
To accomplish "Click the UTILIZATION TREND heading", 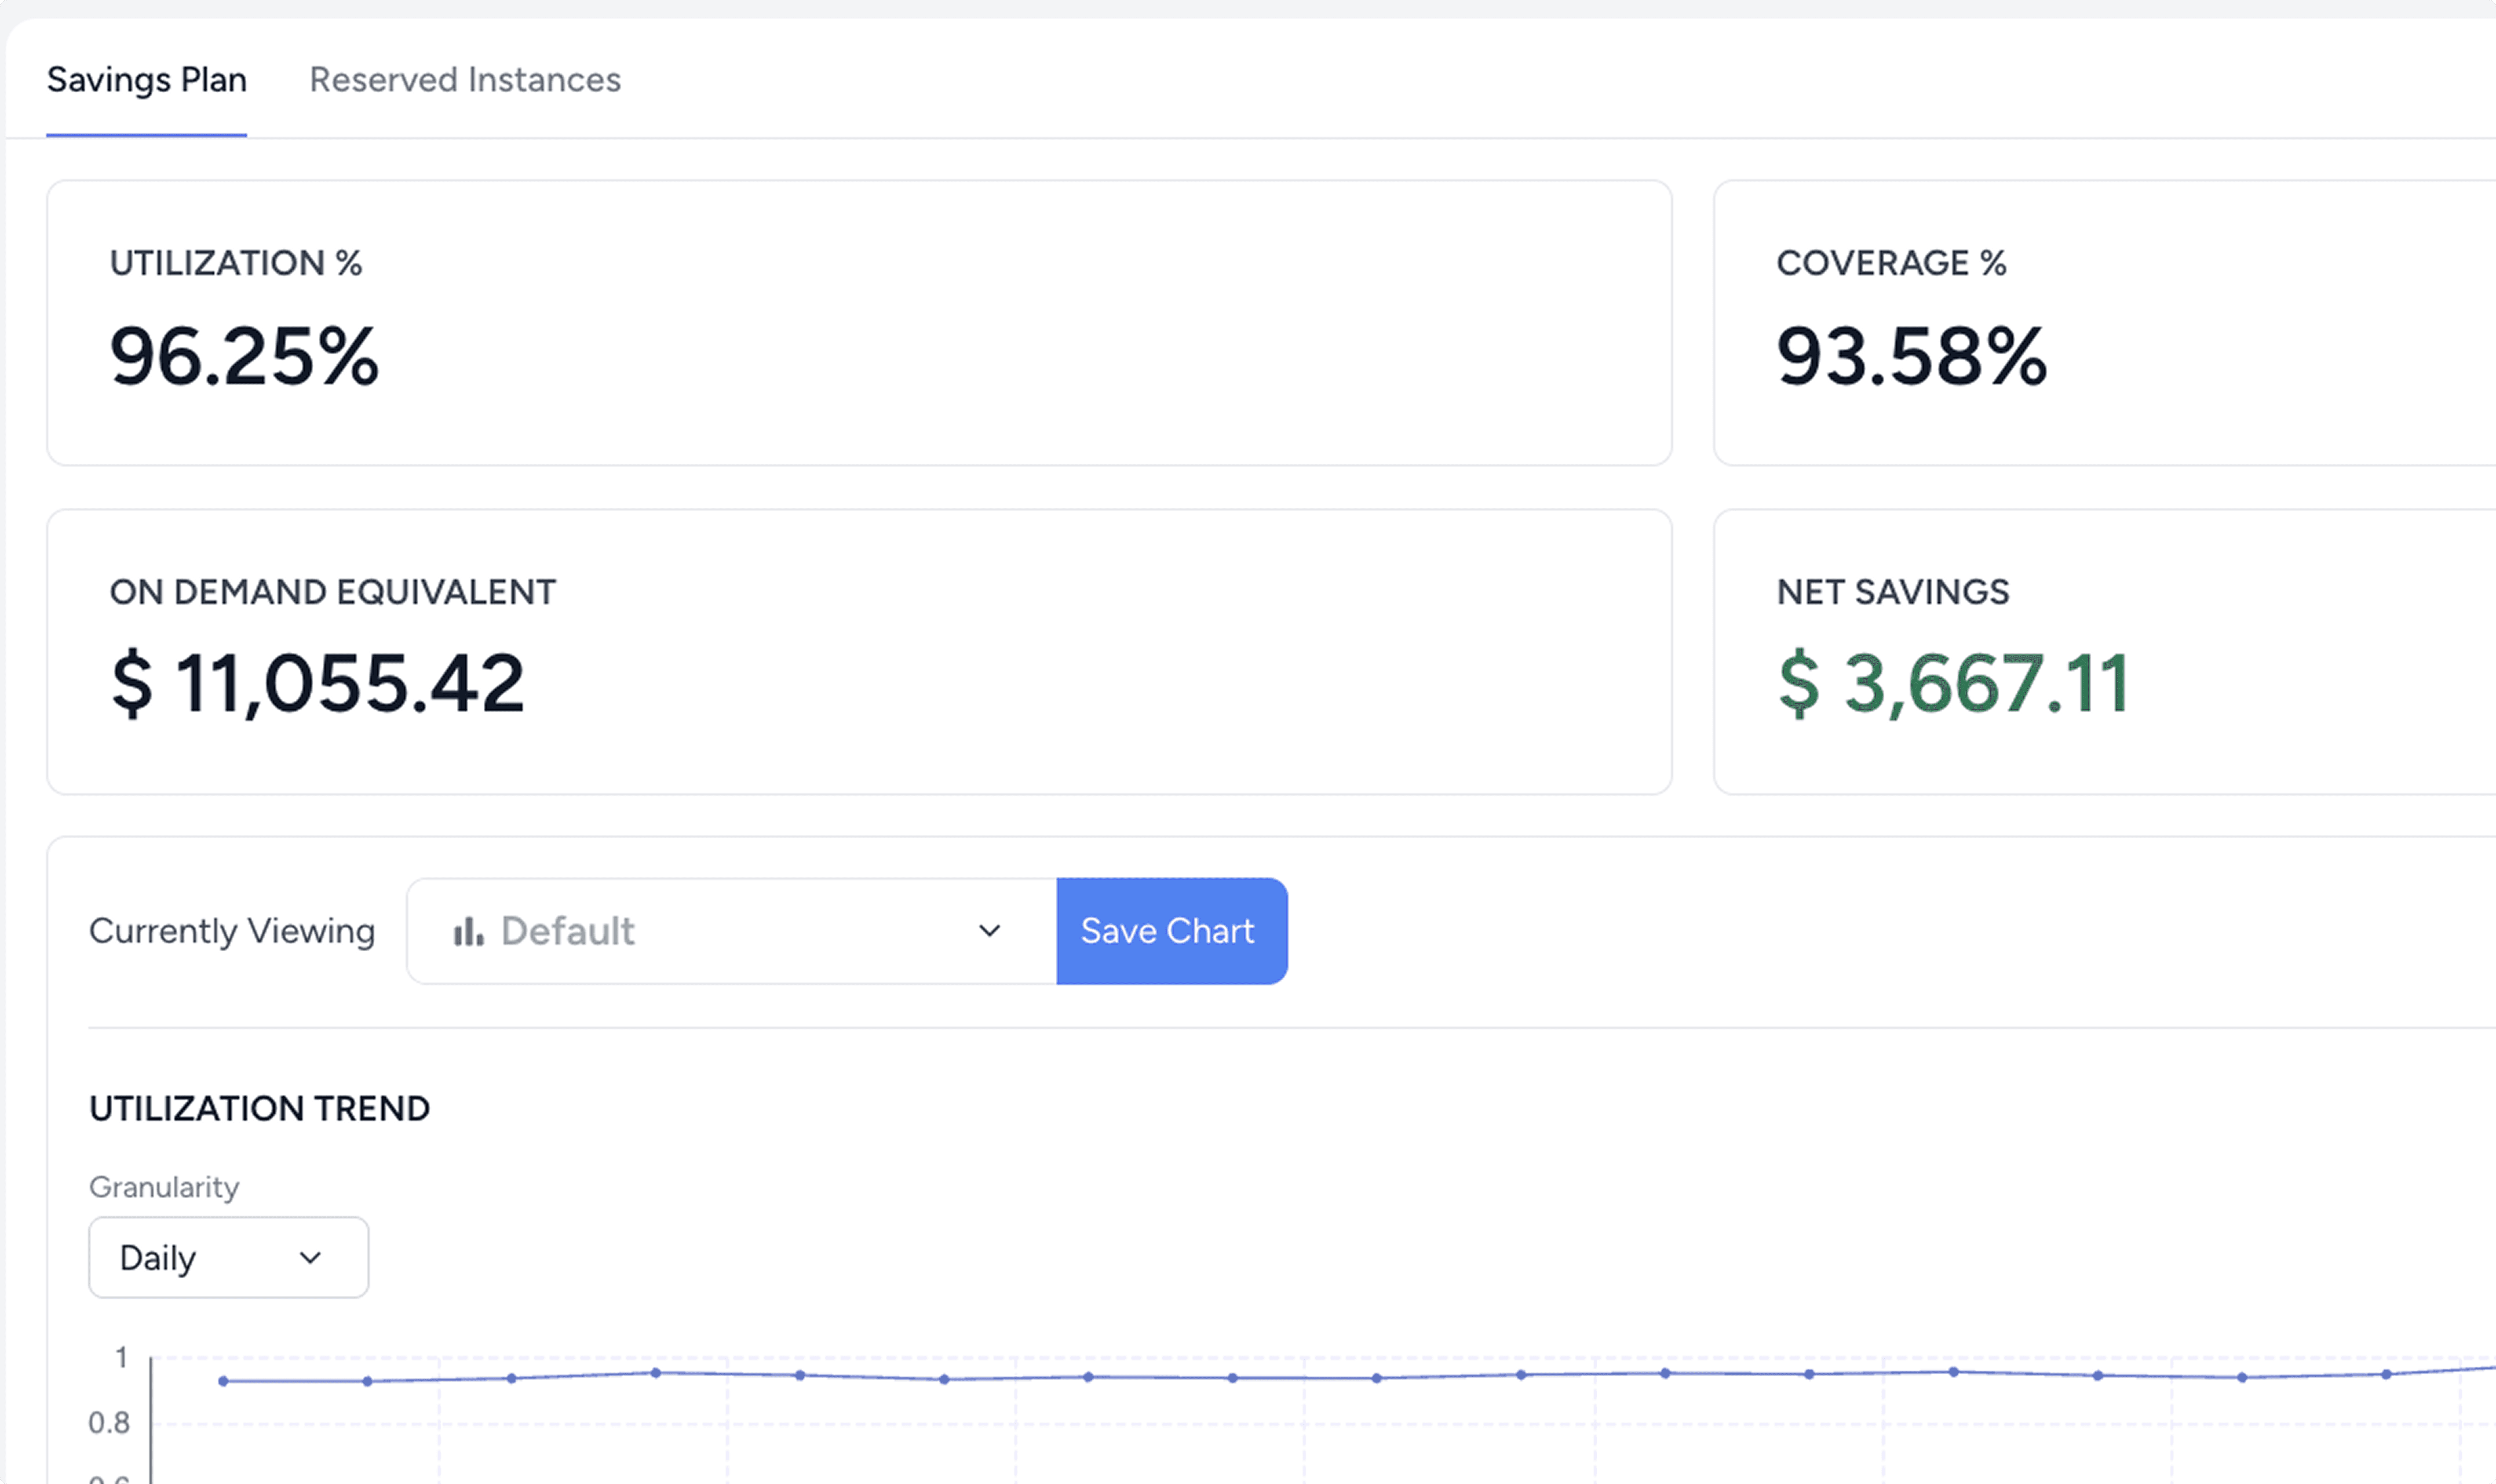I will [x=259, y=1109].
